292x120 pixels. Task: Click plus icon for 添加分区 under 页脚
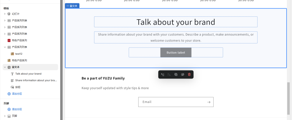pyautogui.click(x=9, y=109)
